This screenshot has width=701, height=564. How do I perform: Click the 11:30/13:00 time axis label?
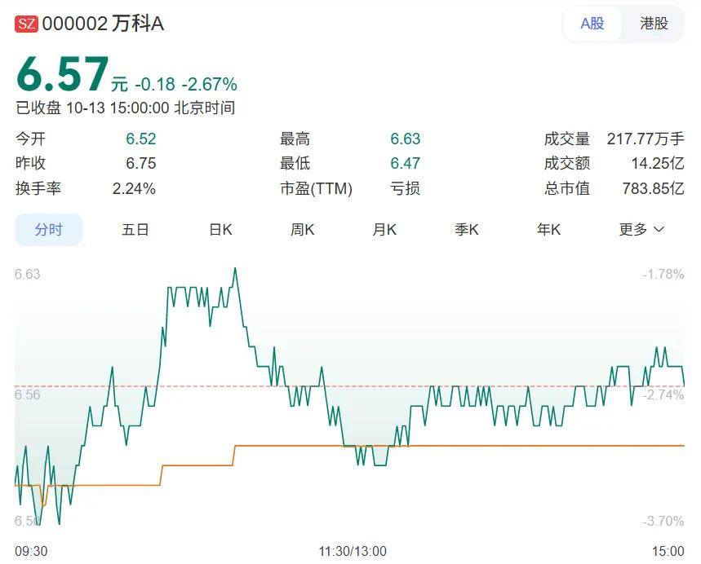coord(352,552)
